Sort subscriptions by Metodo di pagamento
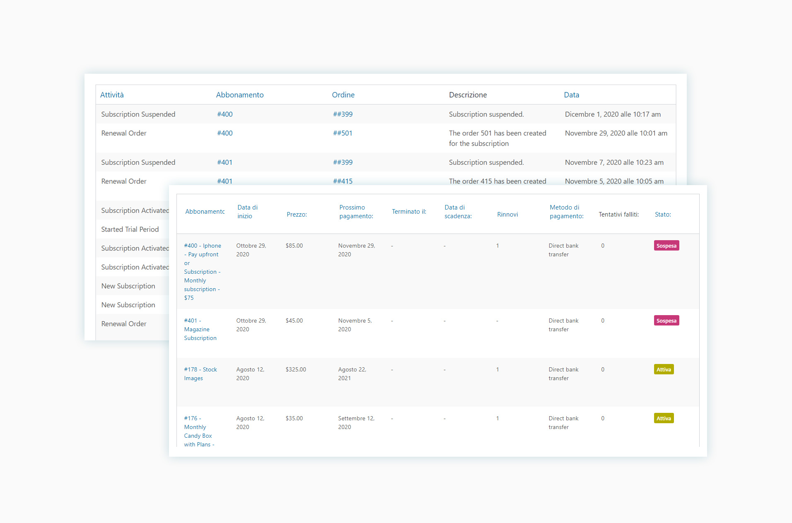 (x=567, y=212)
